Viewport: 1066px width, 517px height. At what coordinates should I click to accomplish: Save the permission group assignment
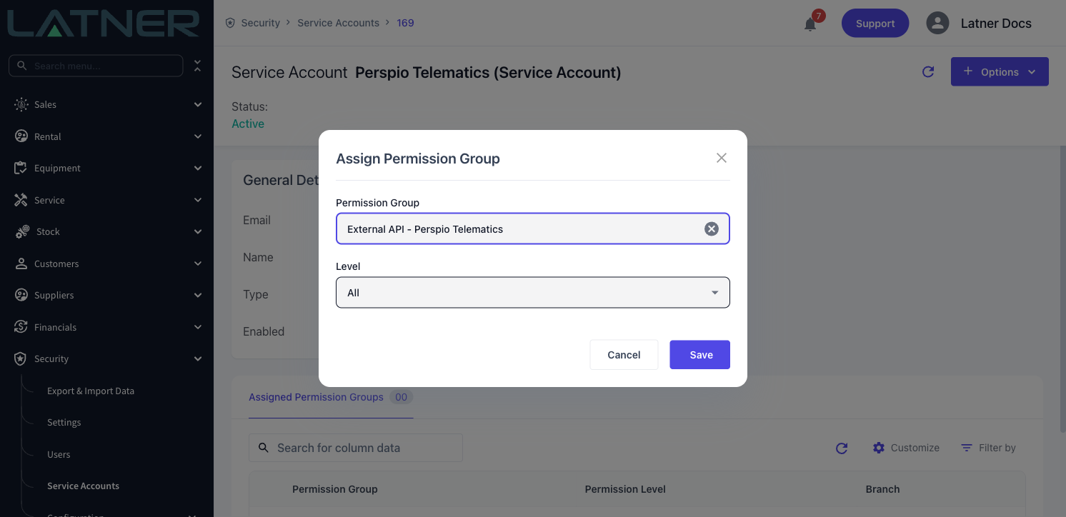(700, 355)
